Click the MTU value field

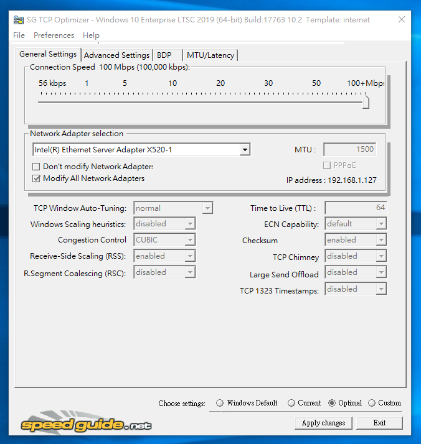(x=349, y=149)
